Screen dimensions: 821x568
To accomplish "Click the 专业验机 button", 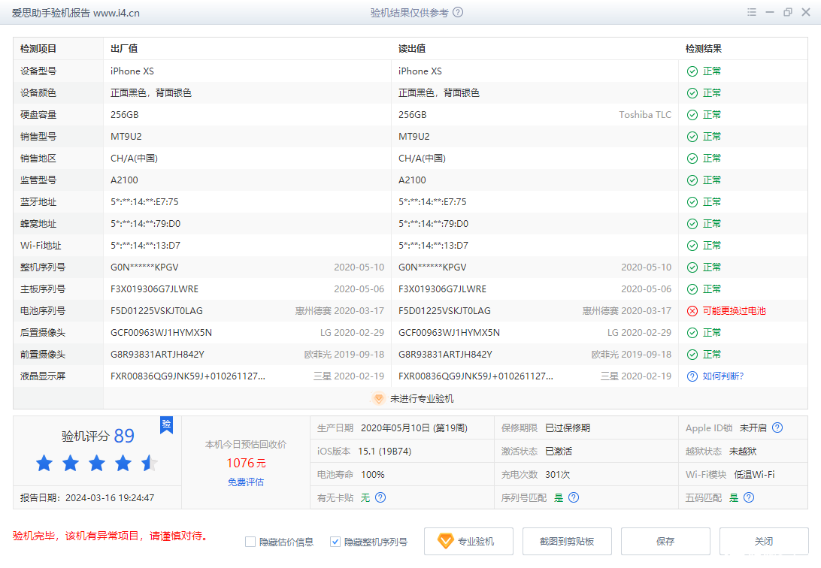I will click(468, 541).
